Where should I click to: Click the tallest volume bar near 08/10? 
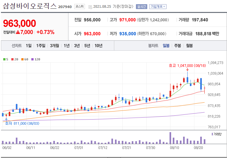(170, 138)
